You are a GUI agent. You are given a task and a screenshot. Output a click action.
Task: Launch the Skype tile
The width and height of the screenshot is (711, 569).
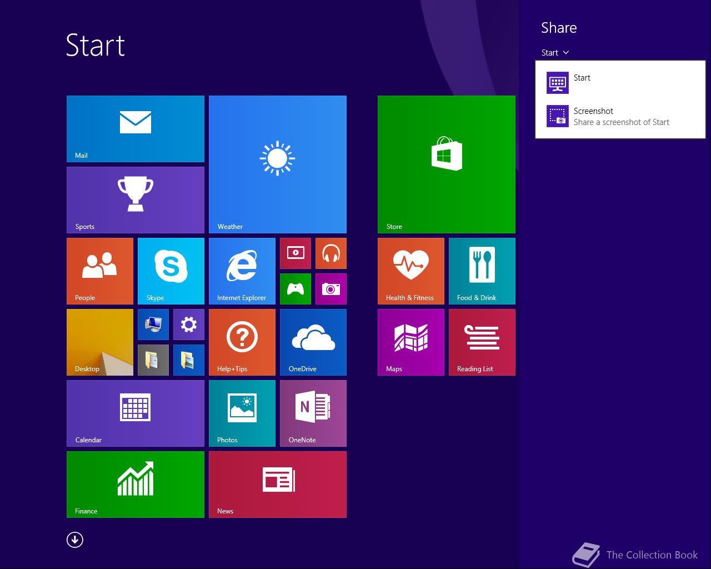coord(171,271)
